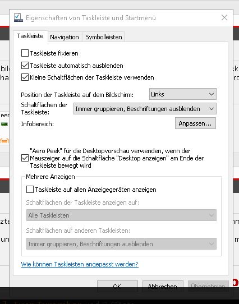The height and width of the screenshot is (304, 239).
Task: Open Wie können Taskleisten angepasst werden link
Action: [x=80, y=264]
